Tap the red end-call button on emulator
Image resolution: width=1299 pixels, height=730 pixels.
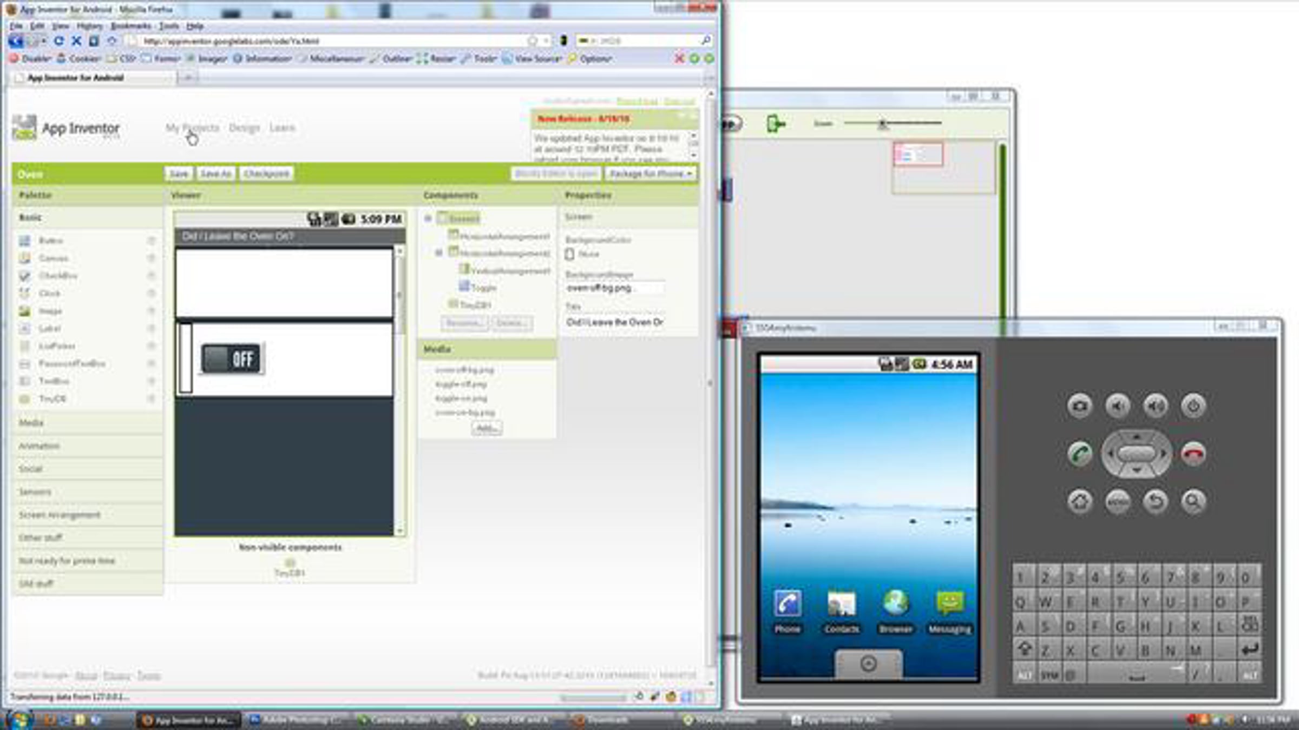[1193, 454]
